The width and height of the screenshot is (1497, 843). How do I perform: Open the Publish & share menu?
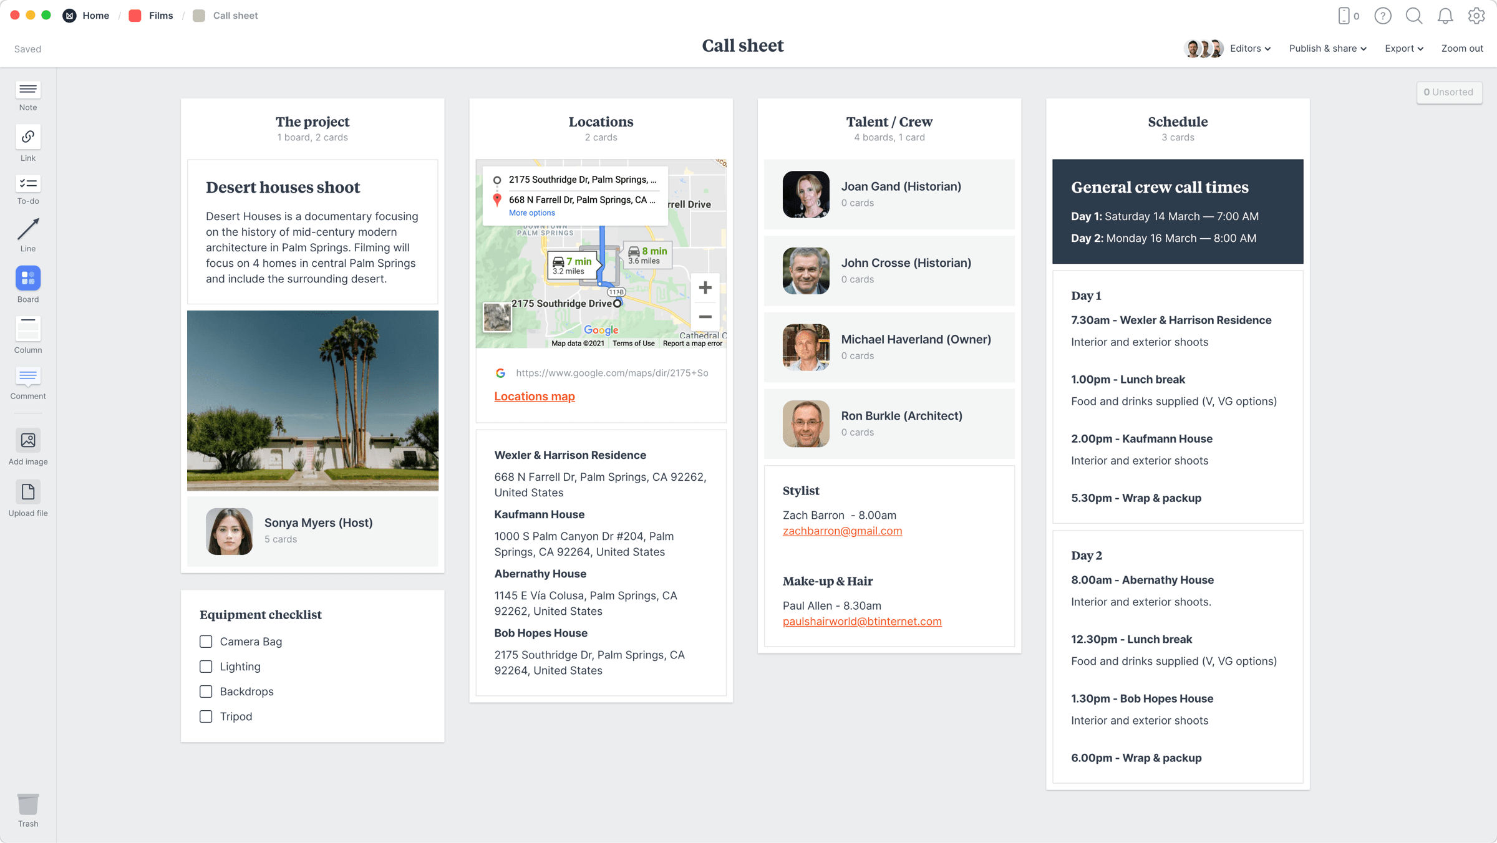[x=1327, y=49]
